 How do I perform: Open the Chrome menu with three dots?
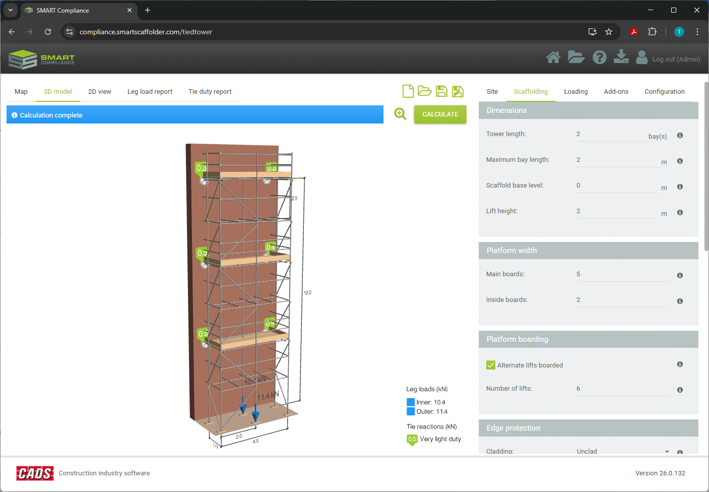[697, 32]
